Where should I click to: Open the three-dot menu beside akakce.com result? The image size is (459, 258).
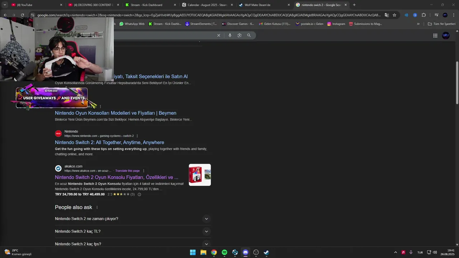point(144,171)
